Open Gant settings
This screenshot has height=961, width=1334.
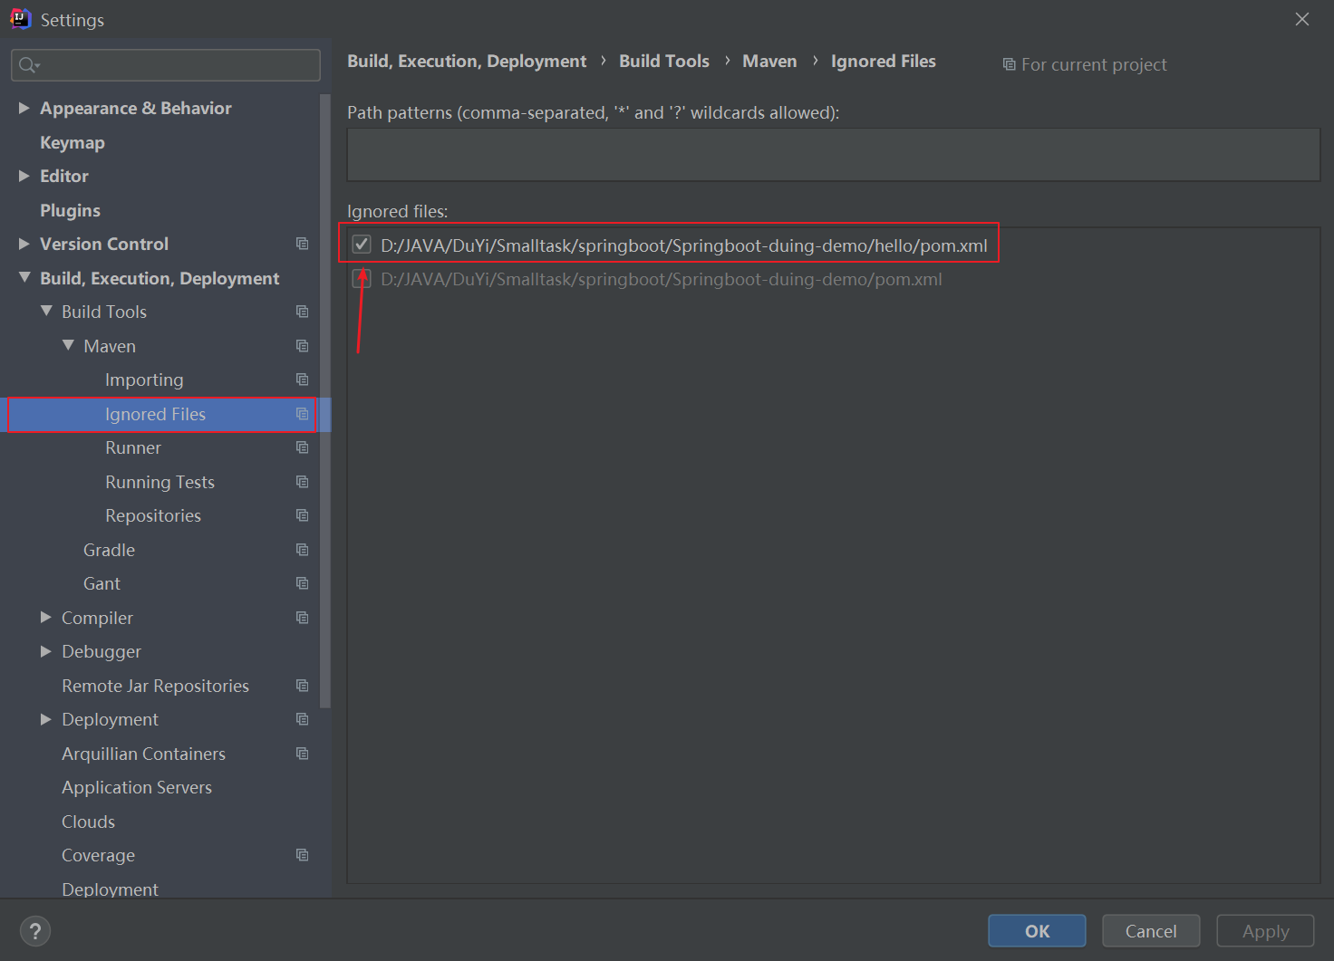click(101, 583)
